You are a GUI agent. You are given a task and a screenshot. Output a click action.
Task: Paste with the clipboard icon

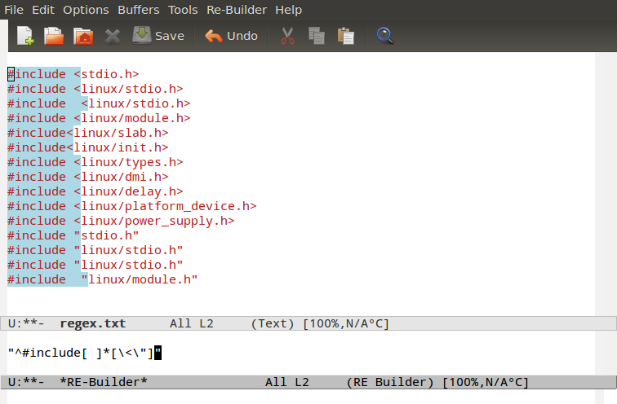tap(346, 36)
